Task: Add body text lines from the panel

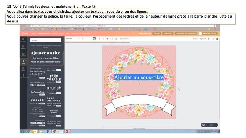Action: (x=46, y=62)
